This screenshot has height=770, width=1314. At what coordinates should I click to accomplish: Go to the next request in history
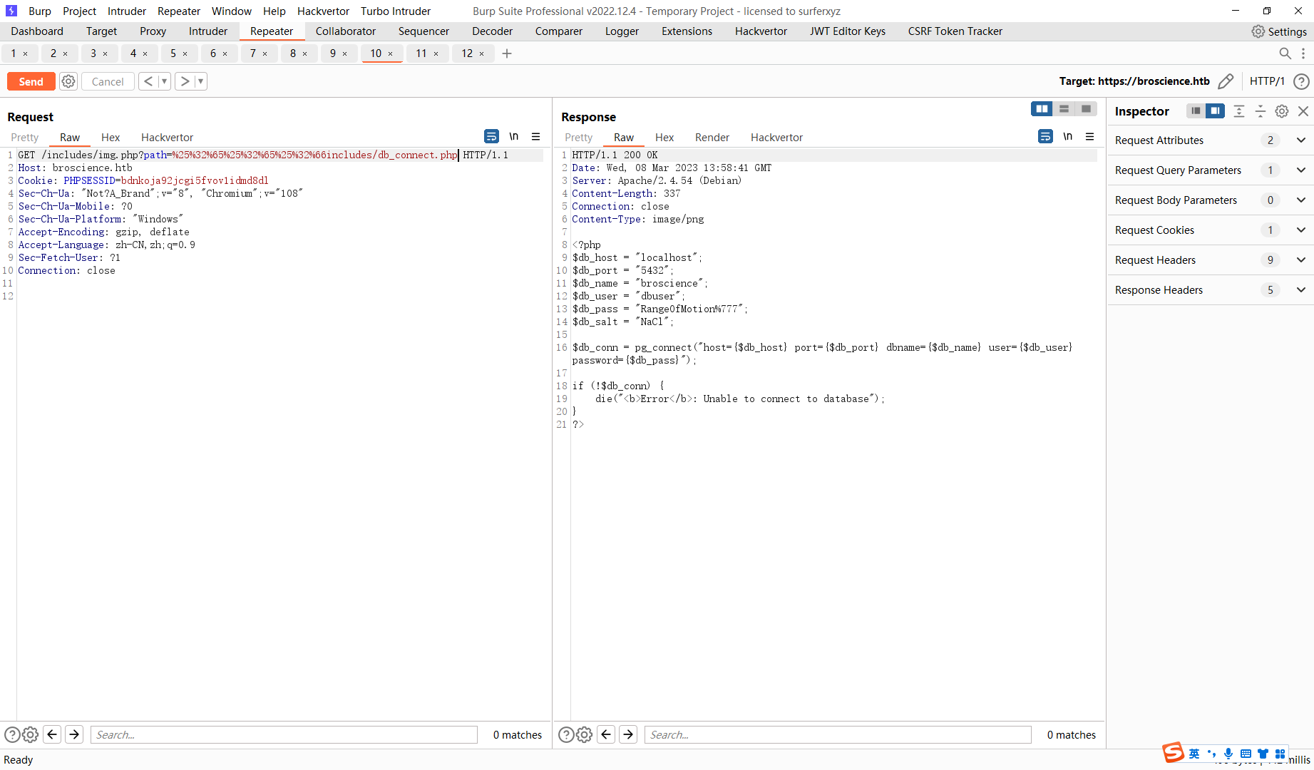pyautogui.click(x=185, y=81)
